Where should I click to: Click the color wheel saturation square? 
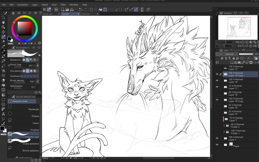click(x=24, y=29)
